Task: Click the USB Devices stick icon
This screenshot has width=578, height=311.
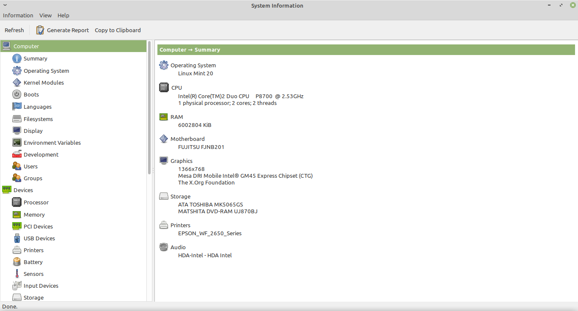Action: (x=17, y=238)
